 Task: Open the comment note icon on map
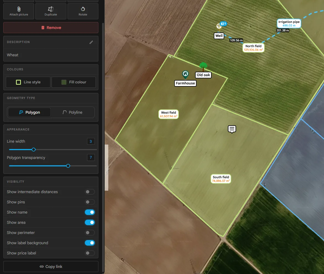(232, 129)
